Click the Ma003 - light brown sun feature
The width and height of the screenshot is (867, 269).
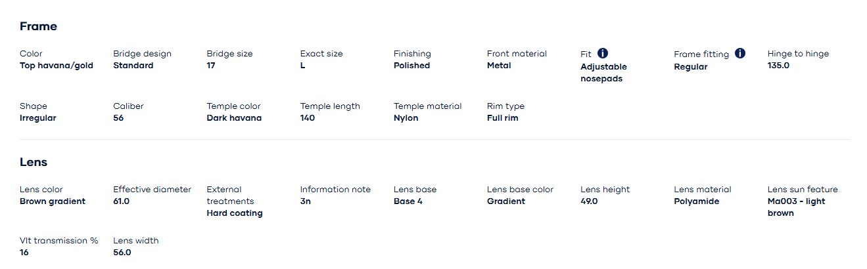coord(795,207)
